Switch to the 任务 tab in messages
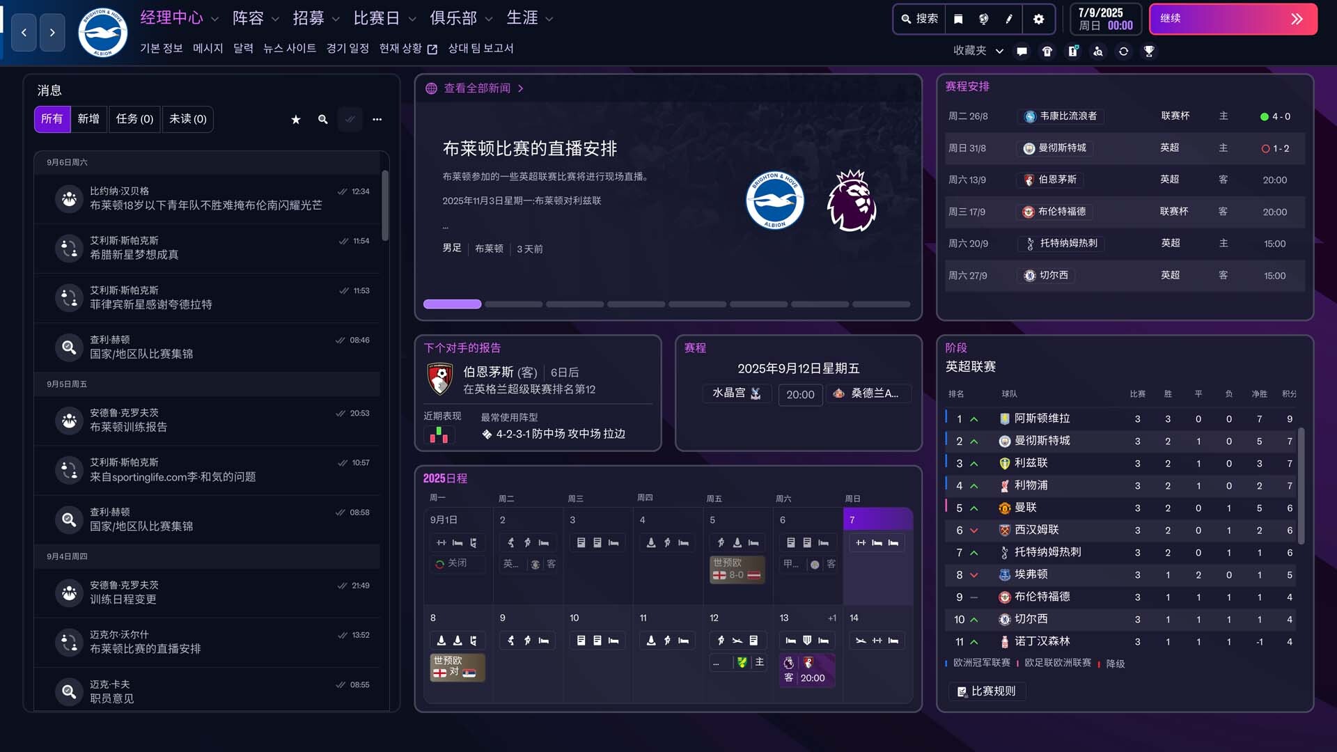 [134, 119]
